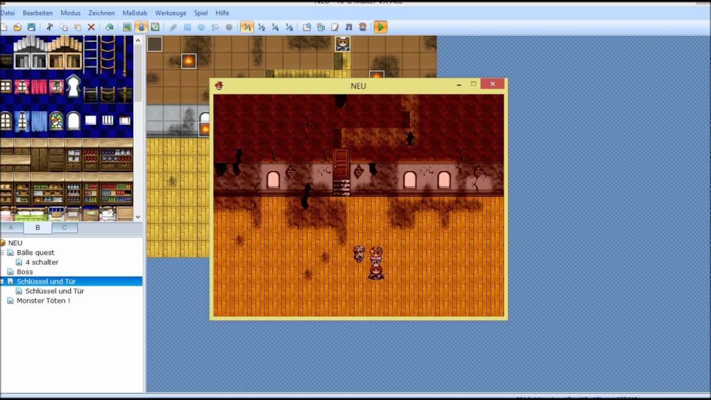Image resolution: width=711 pixels, height=400 pixels.
Task: Open the Bearbeiten menu
Action: tap(38, 13)
